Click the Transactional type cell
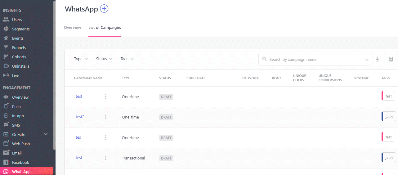Viewport: 398px width, 175px height. point(133,158)
